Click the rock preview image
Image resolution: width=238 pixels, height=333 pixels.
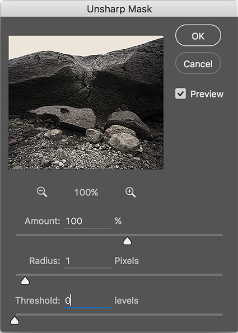point(86,102)
